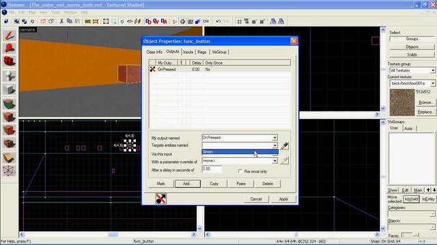Click the Load Window State icon

click(x=273, y=21)
